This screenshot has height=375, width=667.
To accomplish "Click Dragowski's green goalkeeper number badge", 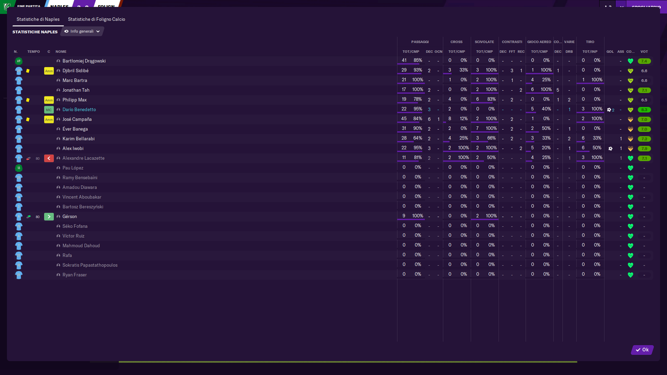I will pos(19,61).
